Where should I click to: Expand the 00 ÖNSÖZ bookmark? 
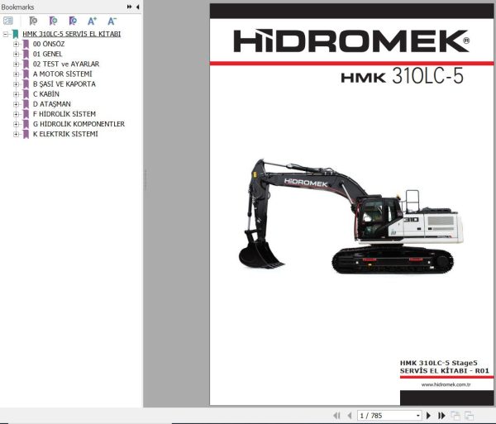(x=16, y=44)
